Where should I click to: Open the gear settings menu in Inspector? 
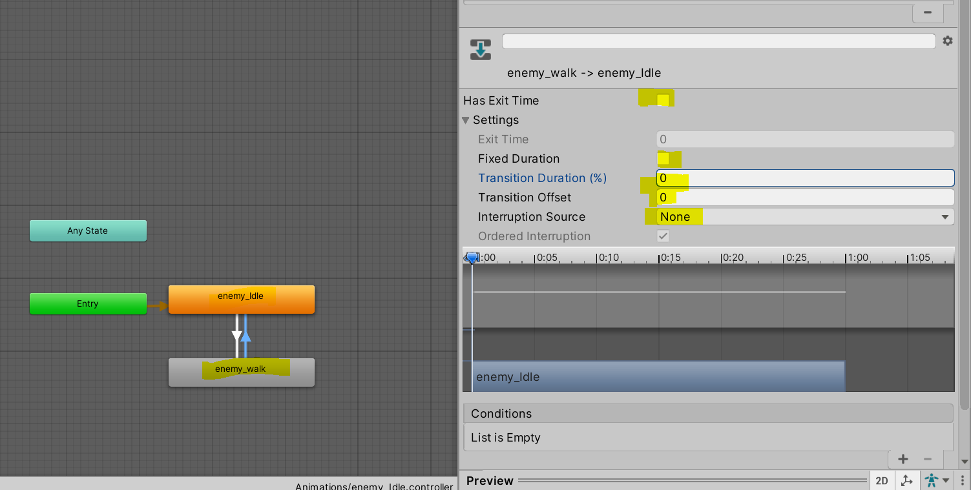947,41
